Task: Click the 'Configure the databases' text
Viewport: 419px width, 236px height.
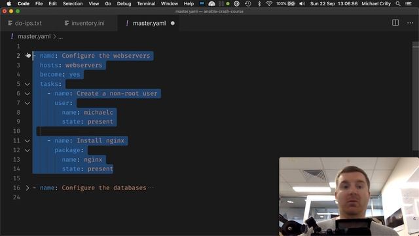Action: (104, 188)
